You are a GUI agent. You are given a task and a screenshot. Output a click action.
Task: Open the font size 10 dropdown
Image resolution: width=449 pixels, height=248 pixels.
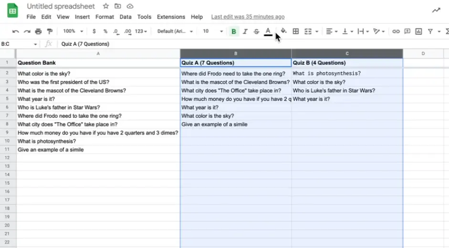213,31
